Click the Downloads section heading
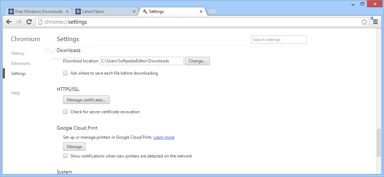 pos(69,51)
